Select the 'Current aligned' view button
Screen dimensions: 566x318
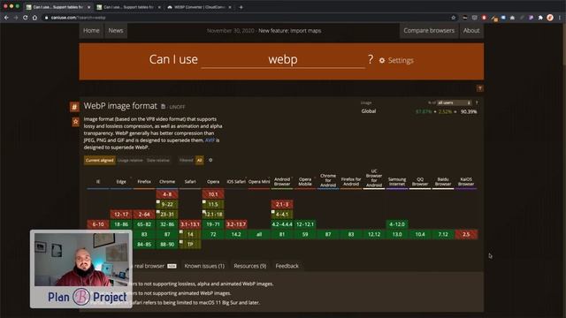pos(100,160)
